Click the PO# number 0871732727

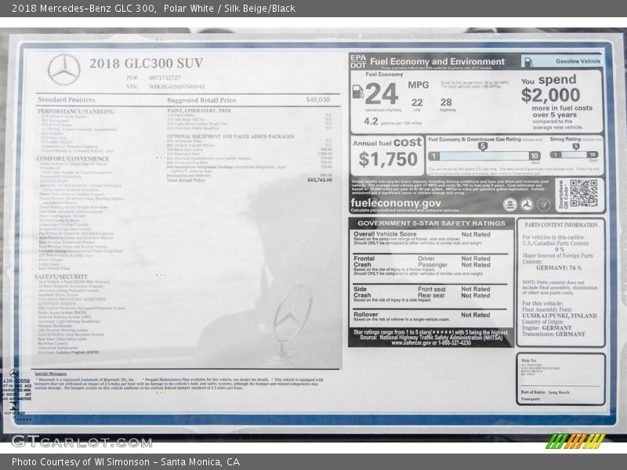pyautogui.click(x=165, y=78)
